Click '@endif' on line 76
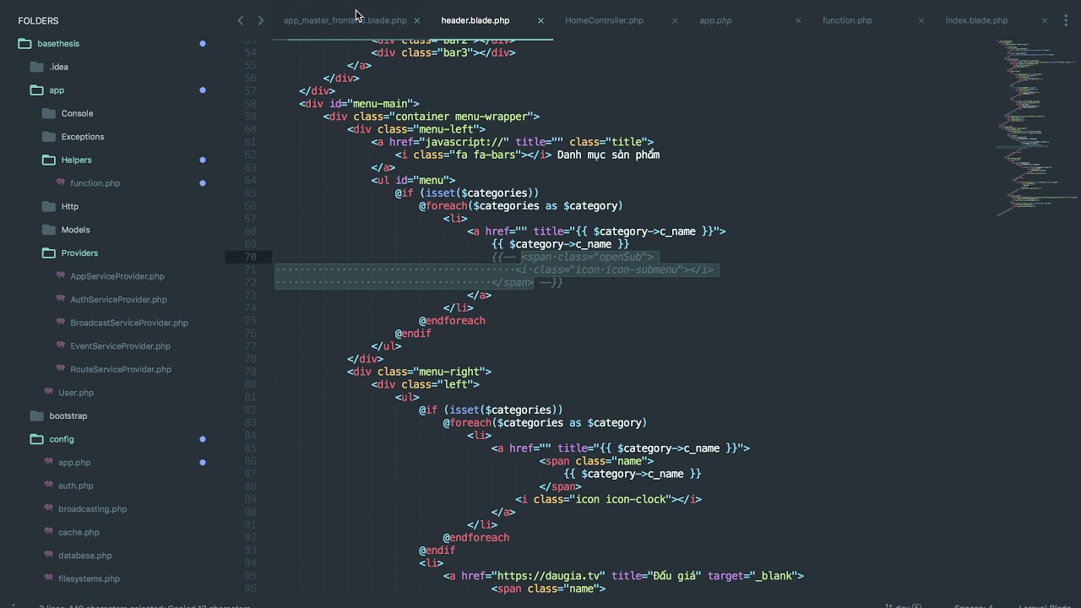This screenshot has height=608, width=1081. (x=413, y=334)
